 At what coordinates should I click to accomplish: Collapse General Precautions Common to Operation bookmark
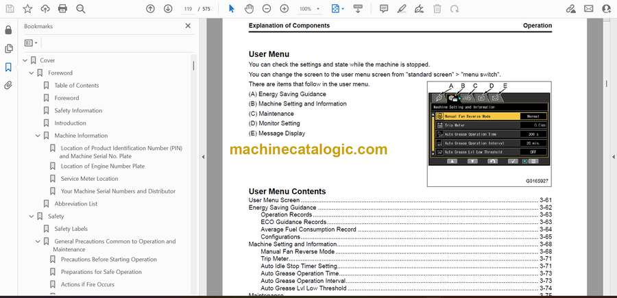(x=38, y=241)
